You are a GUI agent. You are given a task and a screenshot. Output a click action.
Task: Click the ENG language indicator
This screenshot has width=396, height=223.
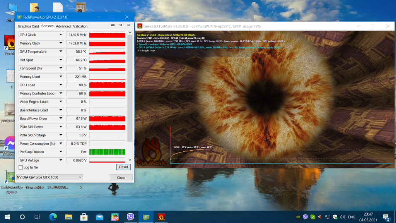point(352,217)
